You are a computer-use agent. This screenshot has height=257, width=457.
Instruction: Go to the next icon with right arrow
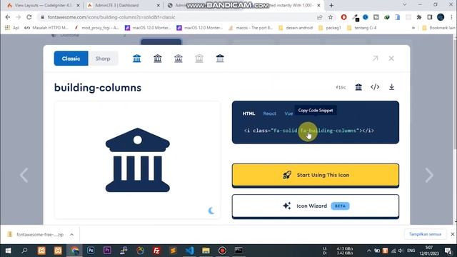click(x=429, y=175)
